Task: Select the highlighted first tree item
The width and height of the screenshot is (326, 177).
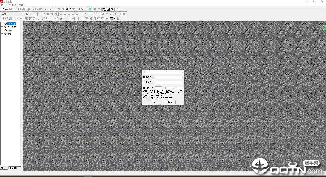Action: coord(12,23)
